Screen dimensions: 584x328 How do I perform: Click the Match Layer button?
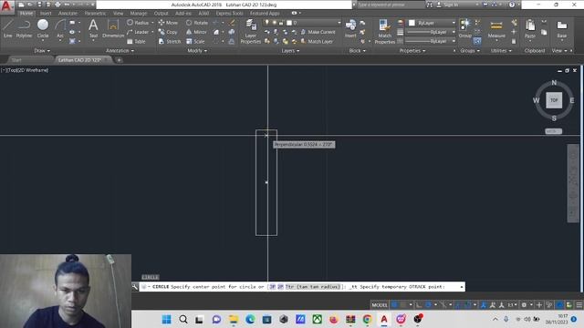(317, 41)
